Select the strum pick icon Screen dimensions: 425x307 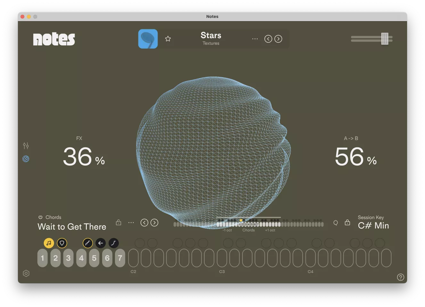point(62,243)
